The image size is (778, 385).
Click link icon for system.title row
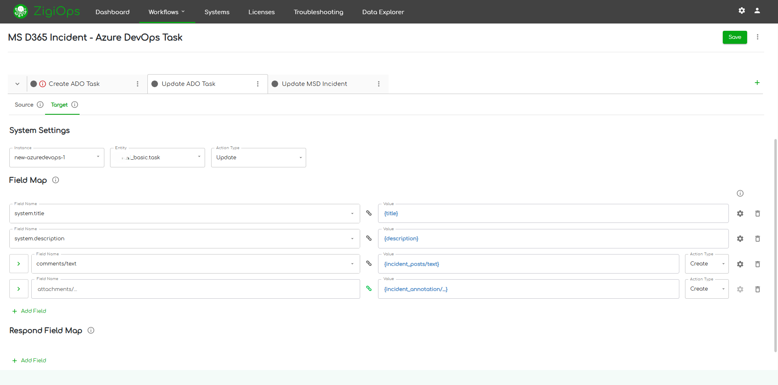coord(369,213)
